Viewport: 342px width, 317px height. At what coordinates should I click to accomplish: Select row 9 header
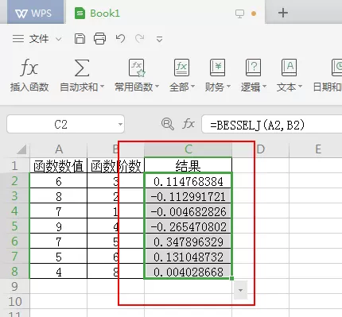[x=14, y=286]
